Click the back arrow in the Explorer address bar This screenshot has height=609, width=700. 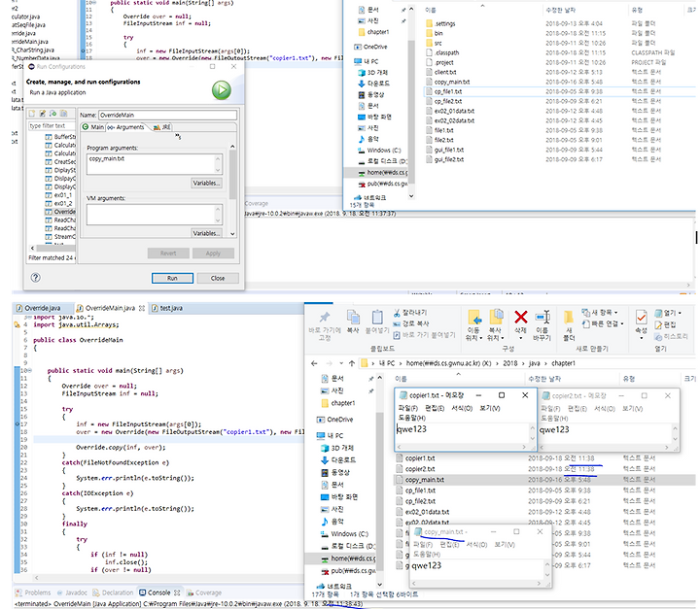[x=314, y=363]
